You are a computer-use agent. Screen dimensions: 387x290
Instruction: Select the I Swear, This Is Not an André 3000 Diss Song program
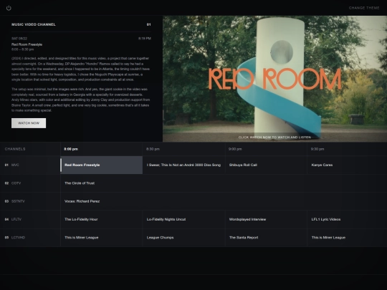click(184, 165)
